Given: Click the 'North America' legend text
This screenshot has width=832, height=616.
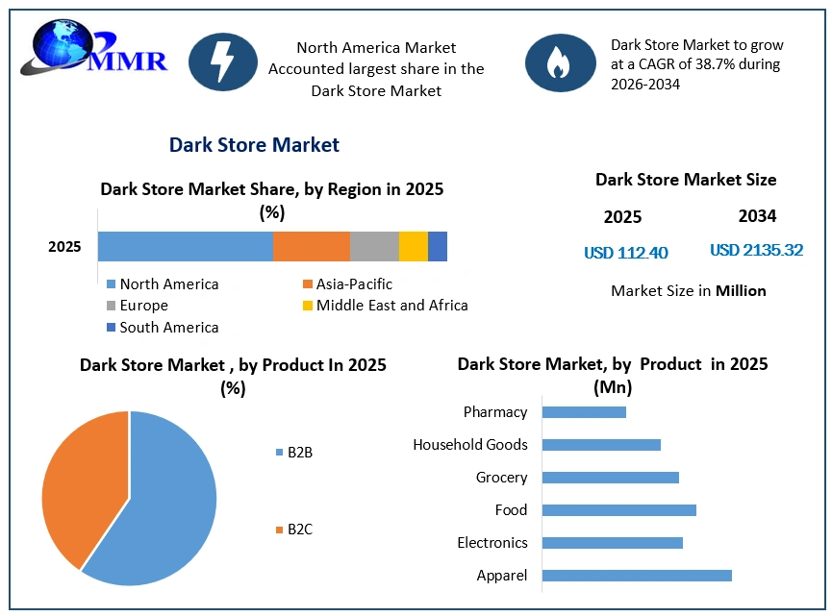Looking at the screenshot, I should 169,284.
